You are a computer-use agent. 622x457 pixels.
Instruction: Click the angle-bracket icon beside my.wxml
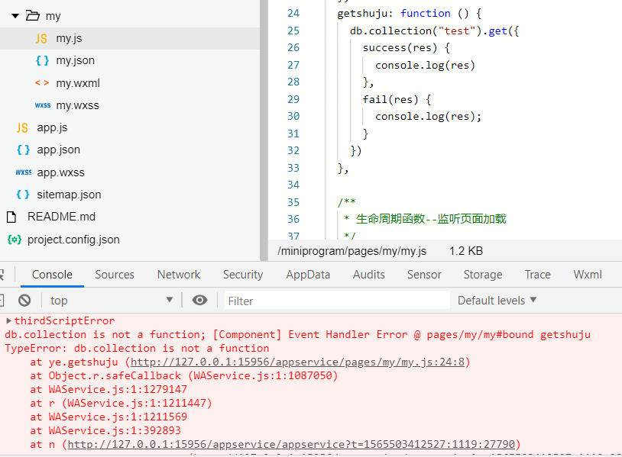pos(42,82)
